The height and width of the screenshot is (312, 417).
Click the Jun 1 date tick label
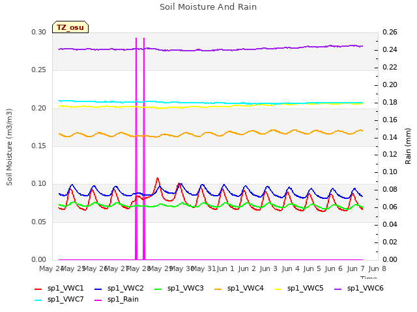coord(225,268)
